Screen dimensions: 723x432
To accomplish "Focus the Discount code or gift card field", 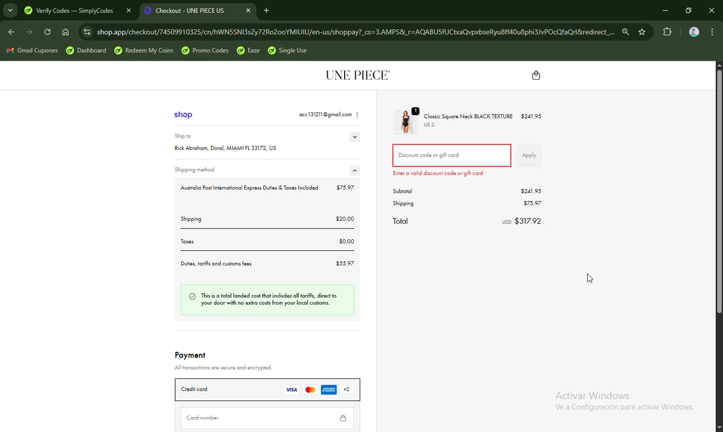I will (452, 155).
